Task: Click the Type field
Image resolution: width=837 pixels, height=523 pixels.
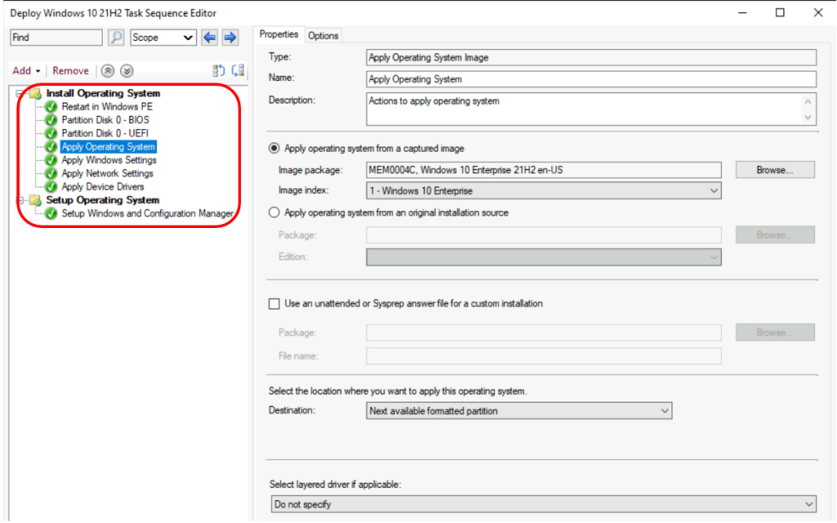Action: tap(591, 58)
